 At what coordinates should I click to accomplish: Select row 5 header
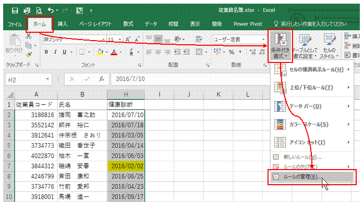coord(9,146)
